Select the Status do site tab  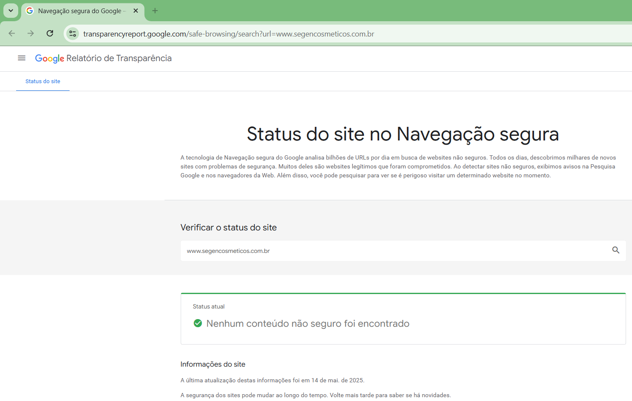tap(43, 81)
